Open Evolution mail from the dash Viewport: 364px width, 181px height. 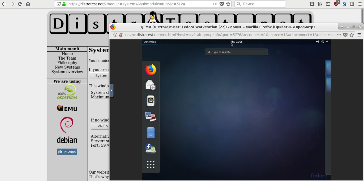(x=151, y=85)
